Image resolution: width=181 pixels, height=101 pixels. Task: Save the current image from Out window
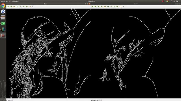point(27,6)
